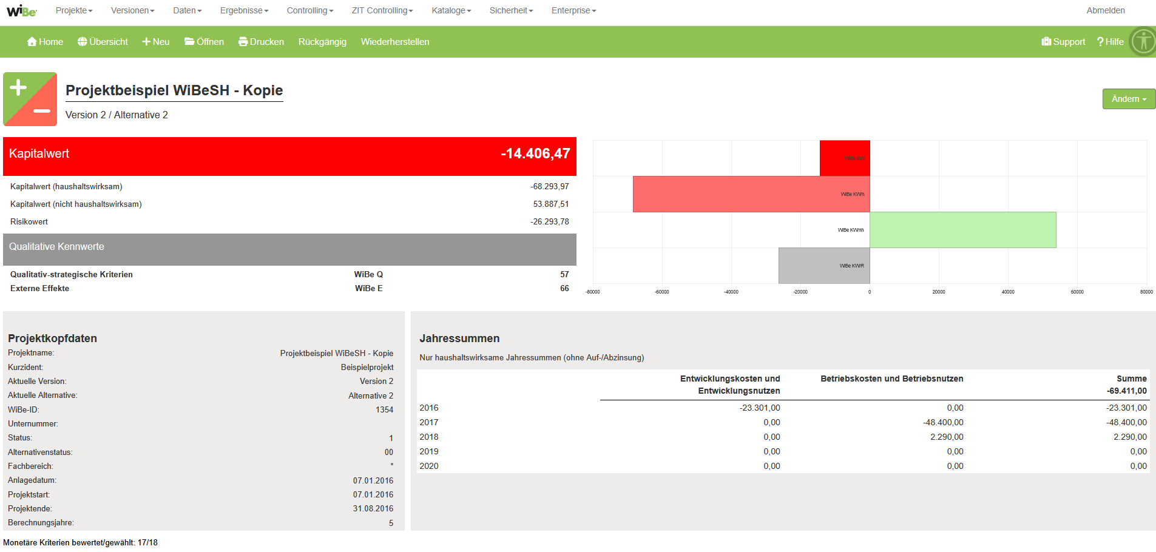Image resolution: width=1156 pixels, height=552 pixels.
Task: Expand the Ergebnisse dropdown menu
Action: pos(244,10)
